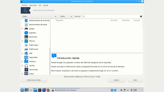Screen dimensions: 164x92
Task: Click the Juguetes blue circle icon
Action: click(x=26, y=33)
